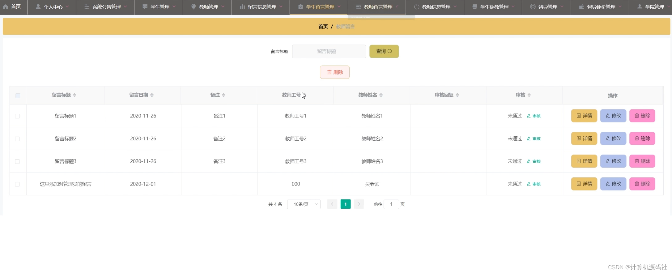Expand the 留言信息管理 menu chevron
The width and height of the screenshot is (672, 273).
281,6
